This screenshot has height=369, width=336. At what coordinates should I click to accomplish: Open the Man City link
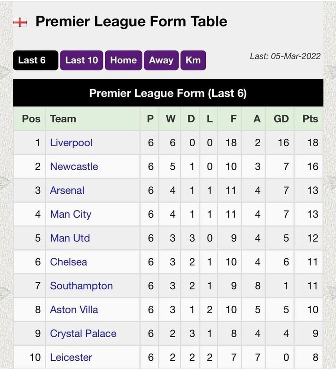tap(71, 214)
